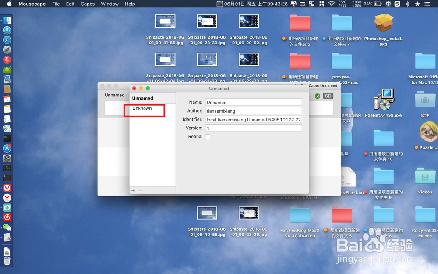The height and width of the screenshot is (274, 438).
Task: Open Calendar from the dock
Action: 7,99
